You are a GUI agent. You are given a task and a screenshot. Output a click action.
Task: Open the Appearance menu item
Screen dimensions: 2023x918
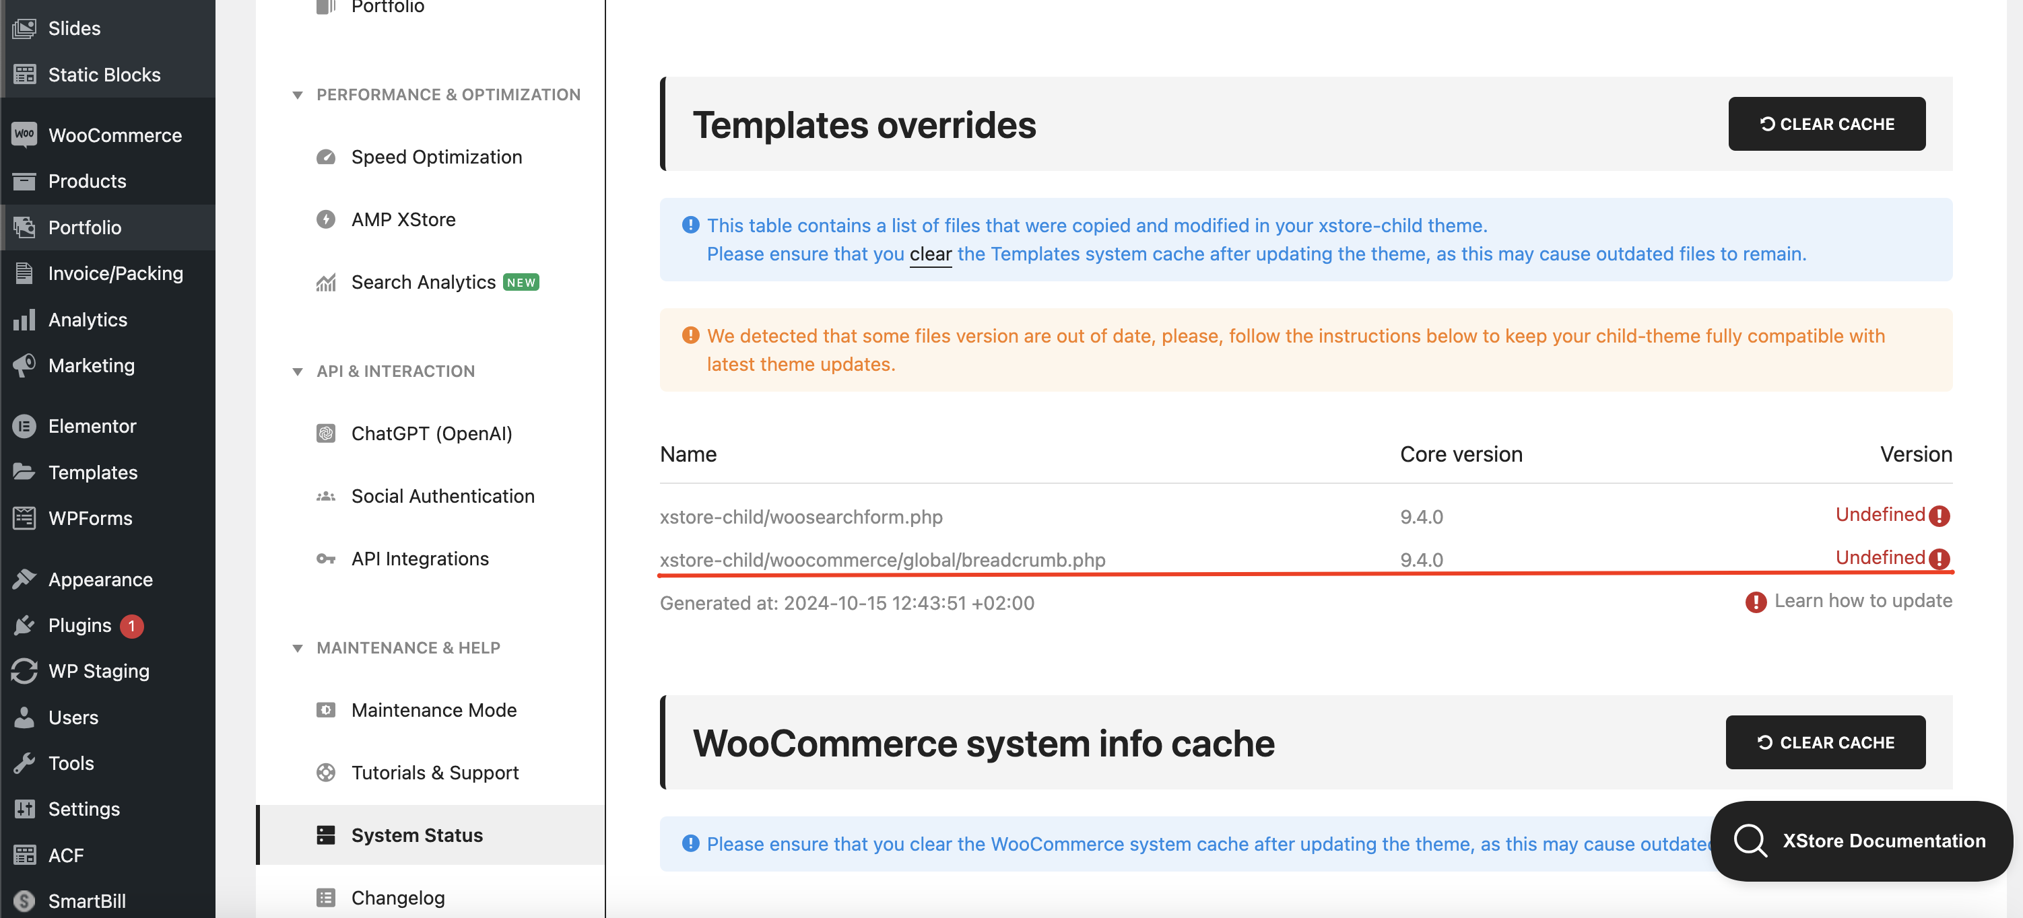[x=108, y=579]
